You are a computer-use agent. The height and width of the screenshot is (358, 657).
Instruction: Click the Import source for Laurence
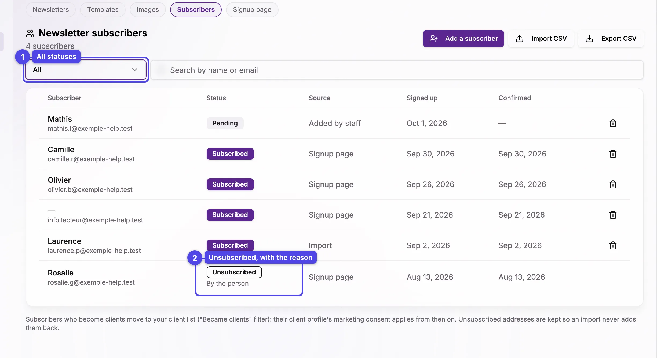click(x=320, y=245)
